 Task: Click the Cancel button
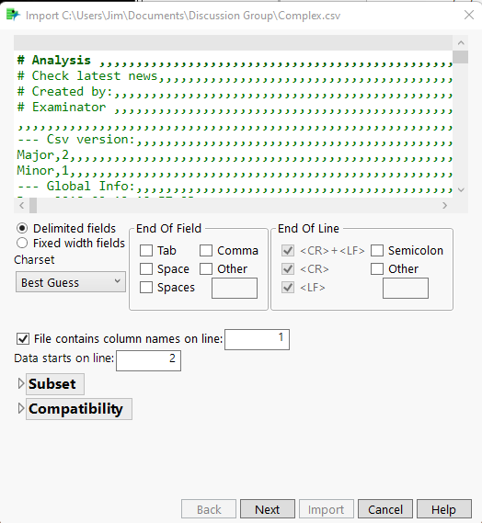pyautogui.click(x=385, y=509)
